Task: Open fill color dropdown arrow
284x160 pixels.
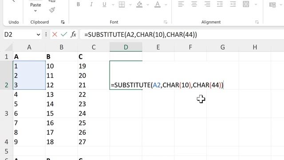Action: [x=148, y=4]
